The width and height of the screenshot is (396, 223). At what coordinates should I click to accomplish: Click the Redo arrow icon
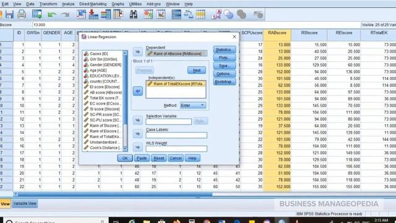pyautogui.click(x=65, y=15)
